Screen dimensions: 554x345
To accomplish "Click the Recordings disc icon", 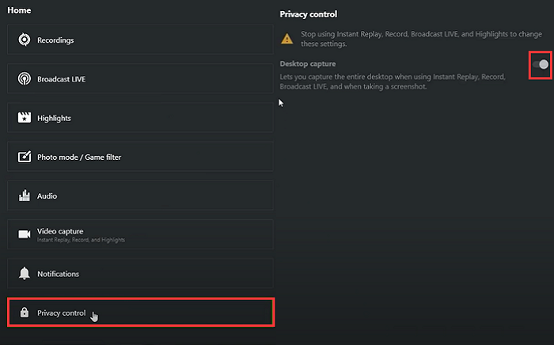I will [x=24, y=40].
